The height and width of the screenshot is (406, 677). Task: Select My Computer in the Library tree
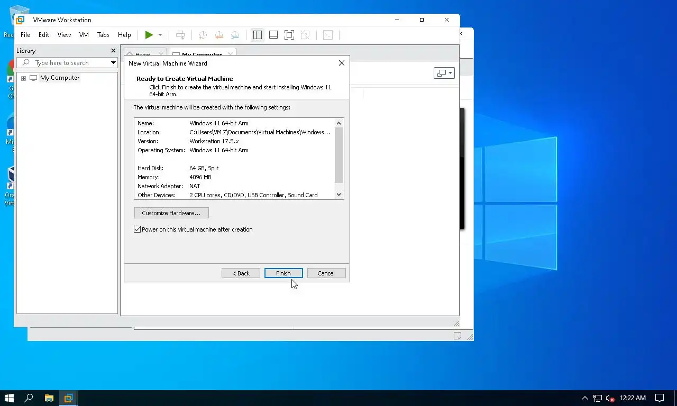click(x=60, y=78)
